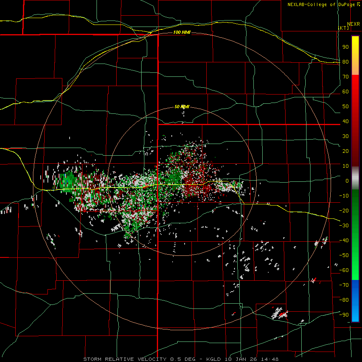
Task: Click the 50 value on velocity scale
Action: [x=346, y=107]
